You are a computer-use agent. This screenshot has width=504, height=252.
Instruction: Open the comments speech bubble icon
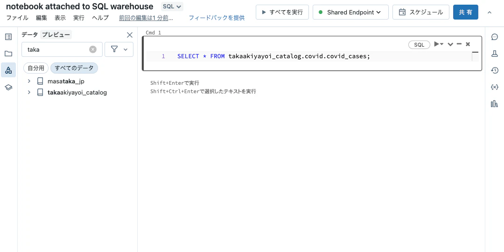coord(495,37)
